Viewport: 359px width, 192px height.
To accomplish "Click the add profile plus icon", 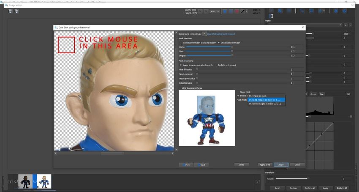I will pyautogui.click(x=346, y=25).
